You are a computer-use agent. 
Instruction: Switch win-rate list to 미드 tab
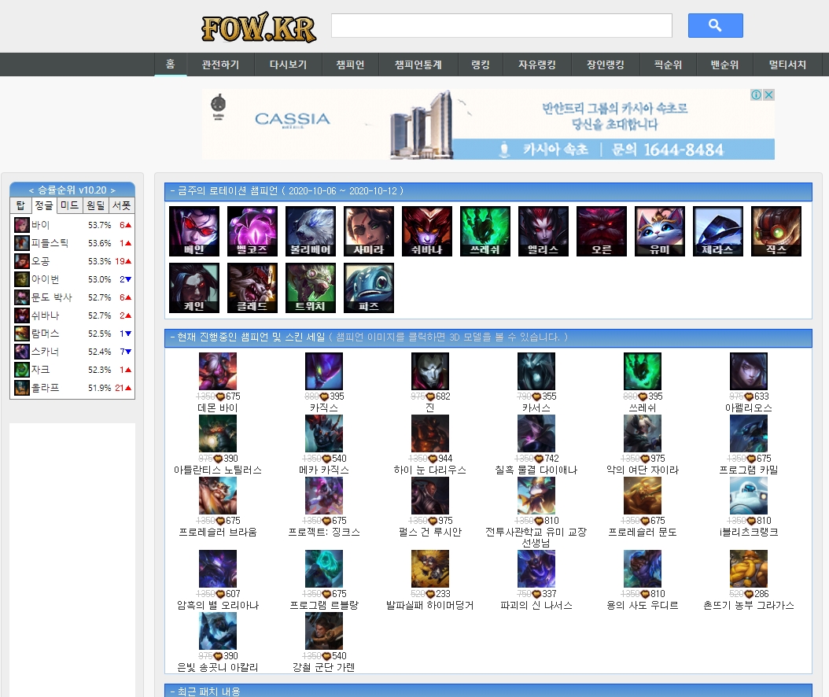coord(69,205)
